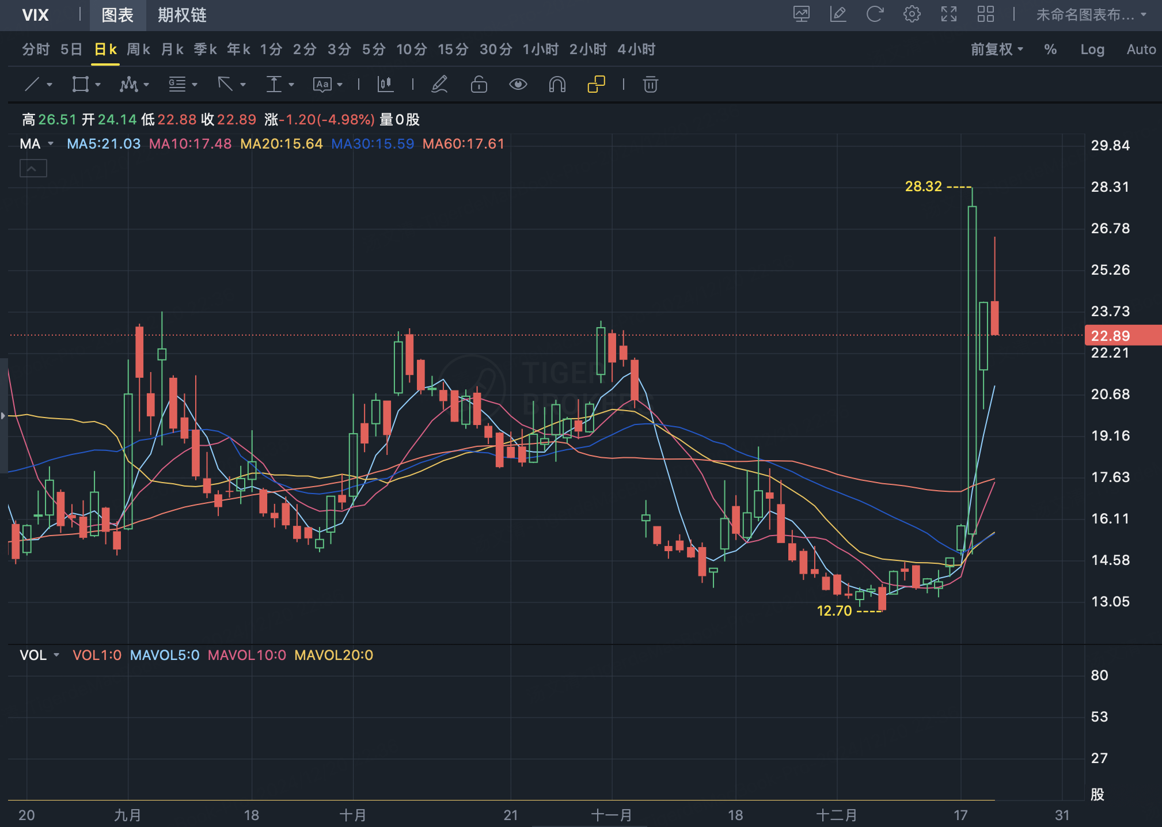Expand the MA indicator dropdown
This screenshot has height=827, width=1162.
[51, 144]
